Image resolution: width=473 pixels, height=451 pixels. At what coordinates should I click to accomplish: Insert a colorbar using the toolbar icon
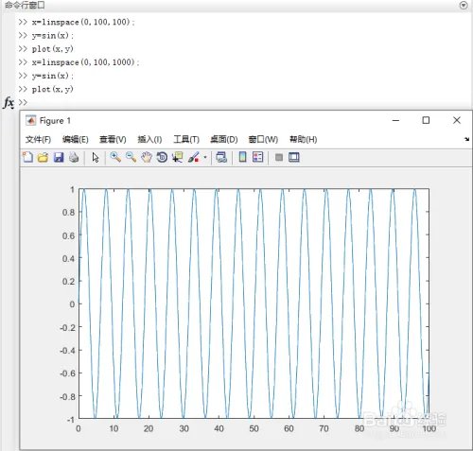tap(242, 157)
